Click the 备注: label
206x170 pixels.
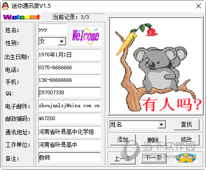(x=12, y=158)
